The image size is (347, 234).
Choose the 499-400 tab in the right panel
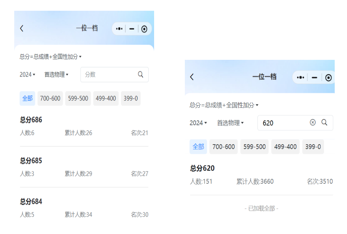(x=285, y=147)
